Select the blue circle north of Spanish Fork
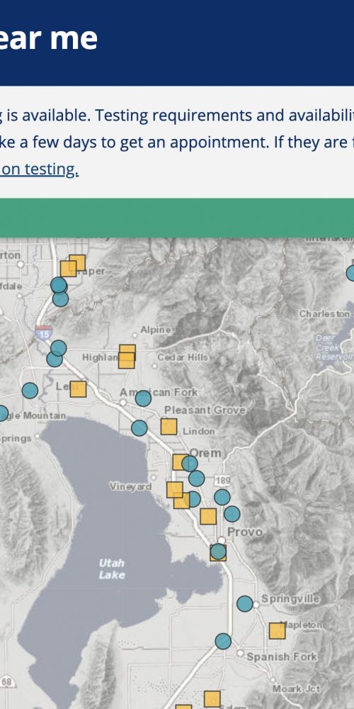This screenshot has height=709, width=354. [x=223, y=641]
